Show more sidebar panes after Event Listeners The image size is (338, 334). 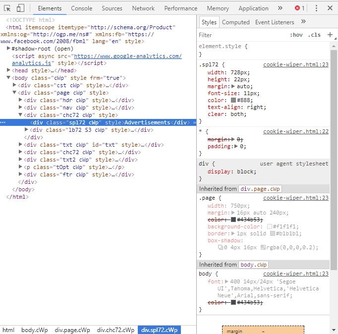[x=303, y=21]
